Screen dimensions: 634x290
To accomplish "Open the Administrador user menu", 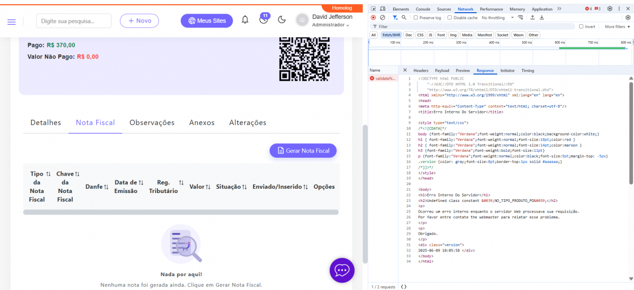I will tap(331, 25).
